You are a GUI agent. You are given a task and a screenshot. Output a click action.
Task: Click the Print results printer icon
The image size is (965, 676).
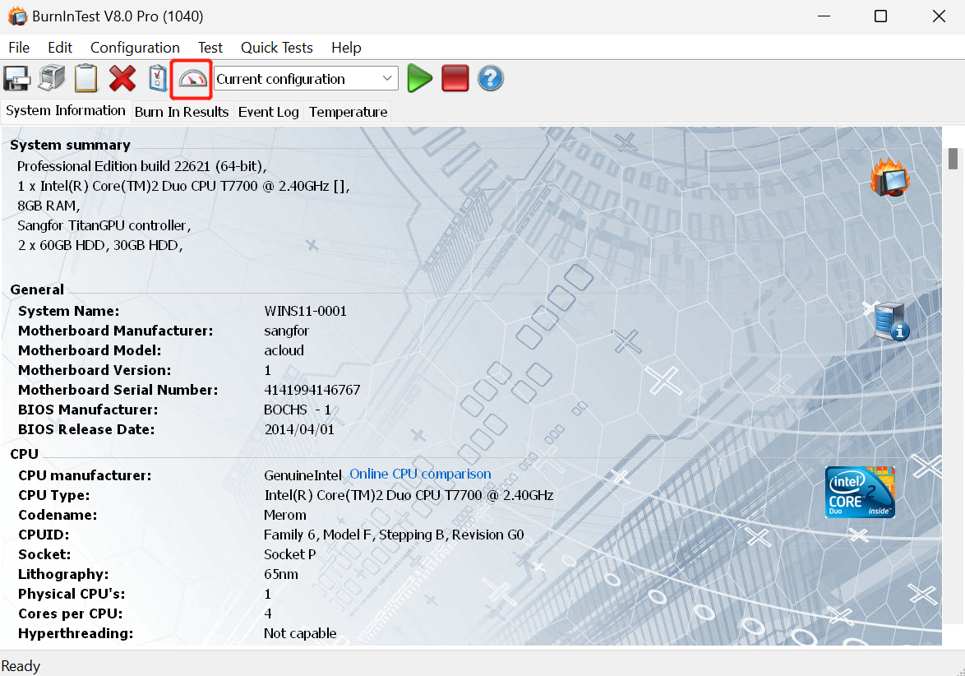click(x=52, y=79)
